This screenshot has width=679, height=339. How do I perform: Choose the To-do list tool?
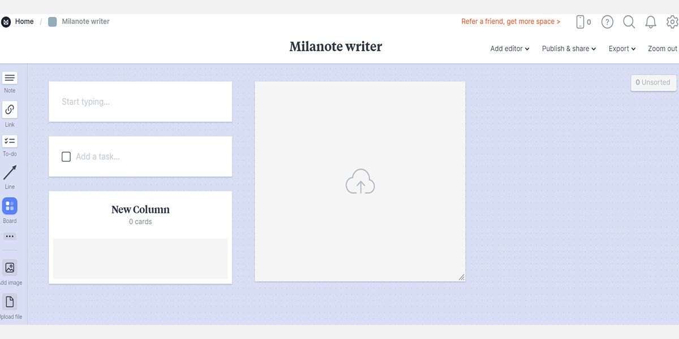tap(10, 141)
